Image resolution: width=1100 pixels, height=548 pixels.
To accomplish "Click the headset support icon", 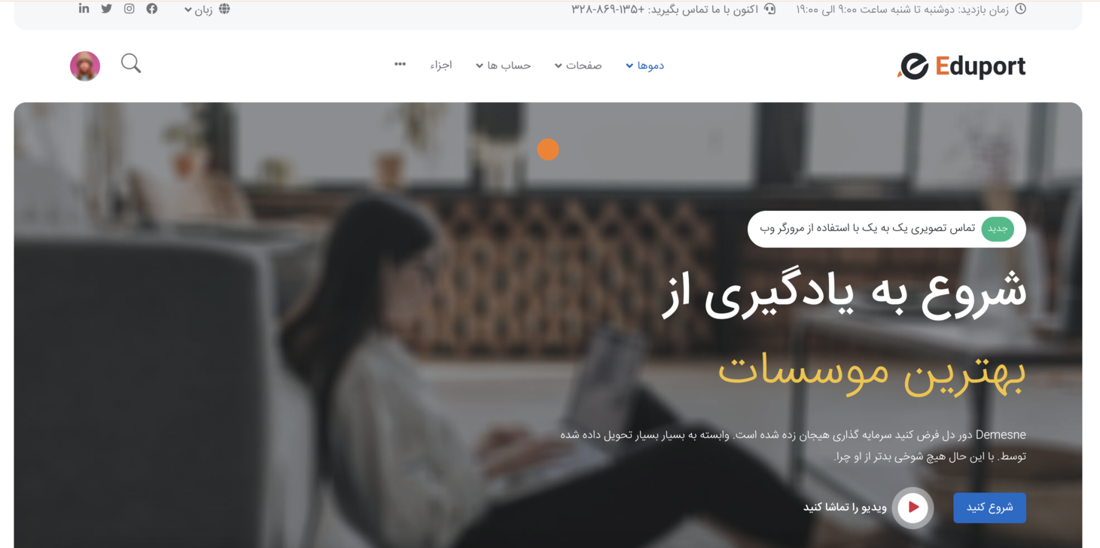I will coord(769,9).
